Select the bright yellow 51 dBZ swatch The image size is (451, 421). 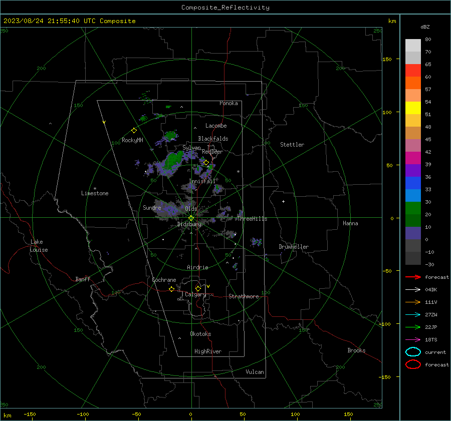click(x=413, y=108)
